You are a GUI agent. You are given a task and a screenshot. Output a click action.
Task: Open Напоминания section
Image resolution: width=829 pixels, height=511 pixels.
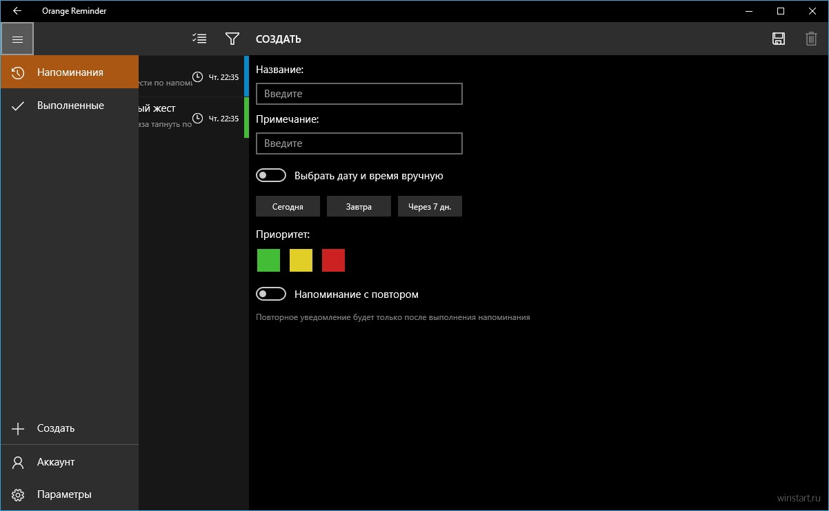pos(70,72)
